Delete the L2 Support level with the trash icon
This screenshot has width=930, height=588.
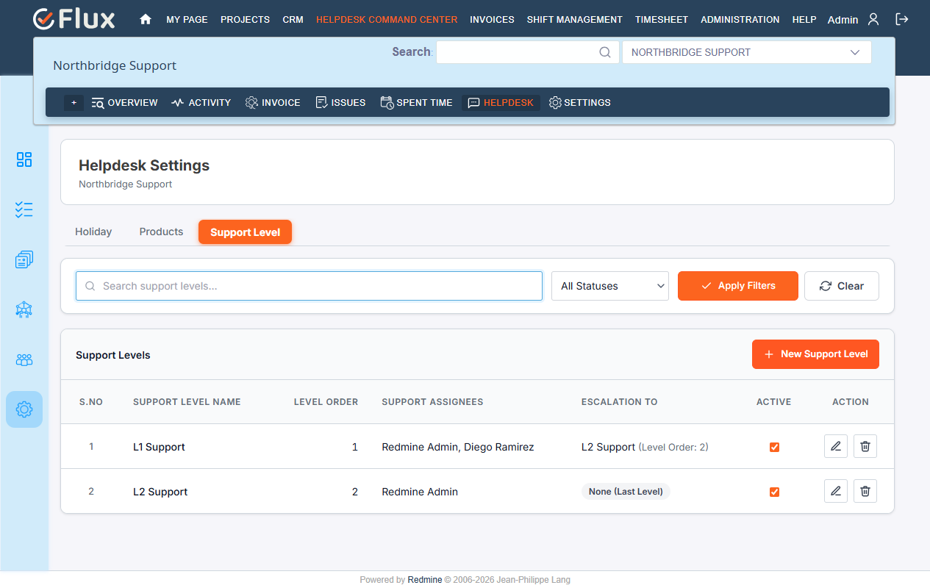point(865,491)
